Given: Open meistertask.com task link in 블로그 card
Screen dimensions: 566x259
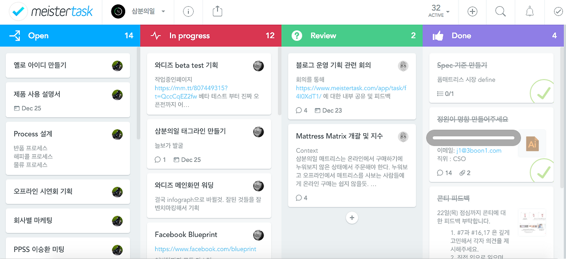Looking at the screenshot, I should [351, 92].
